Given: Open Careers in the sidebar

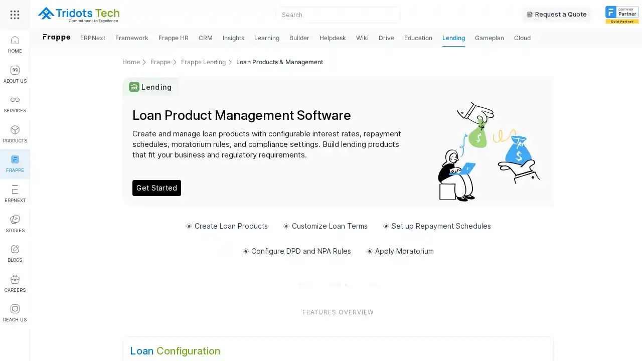Looking at the screenshot, I should 15,284.
